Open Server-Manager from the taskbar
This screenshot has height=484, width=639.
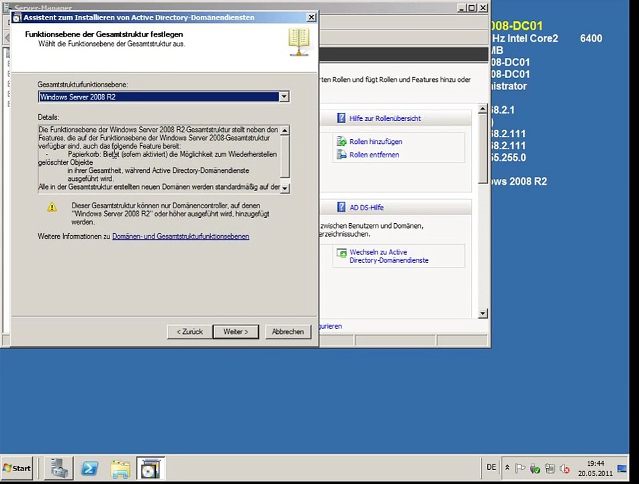pyautogui.click(x=58, y=468)
